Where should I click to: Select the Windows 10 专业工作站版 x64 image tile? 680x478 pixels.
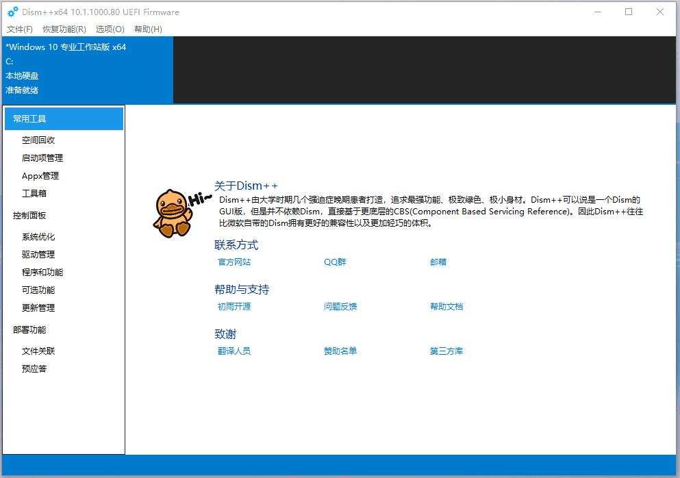[88, 69]
